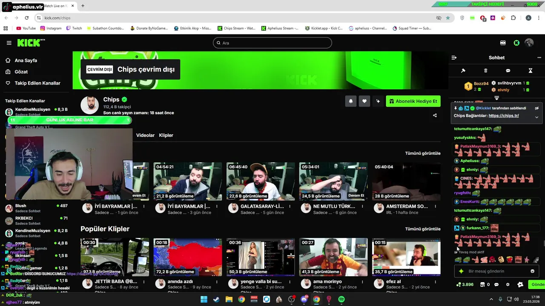Toggle the follow heart for Chips
Viewport: 545px width, 306px height.
364,101
